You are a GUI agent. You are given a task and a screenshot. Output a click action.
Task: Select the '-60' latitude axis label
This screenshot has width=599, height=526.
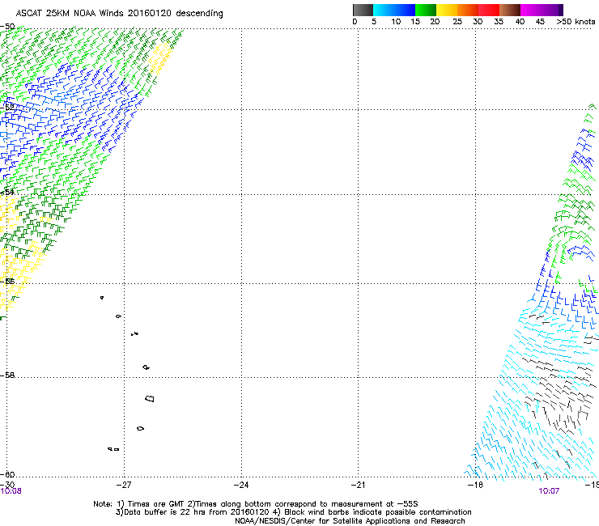click(7, 474)
